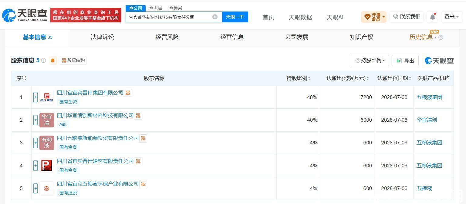Image resolution: width=466 pixels, height=204 pixels.
Task: Open 四川华宜清创新材料科技有限公司 shareholder link
Action: (x=95, y=115)
